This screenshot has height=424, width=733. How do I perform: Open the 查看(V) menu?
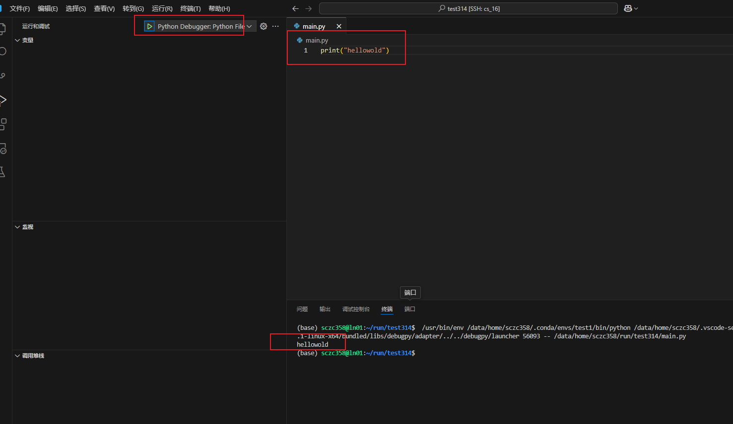[104, 8]
